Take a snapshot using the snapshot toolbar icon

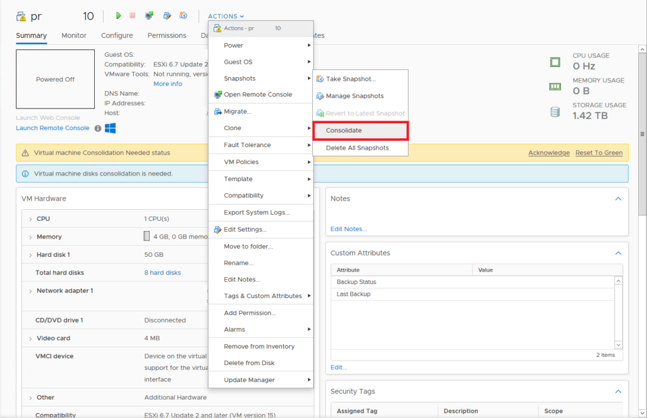(x=183, y=16)
